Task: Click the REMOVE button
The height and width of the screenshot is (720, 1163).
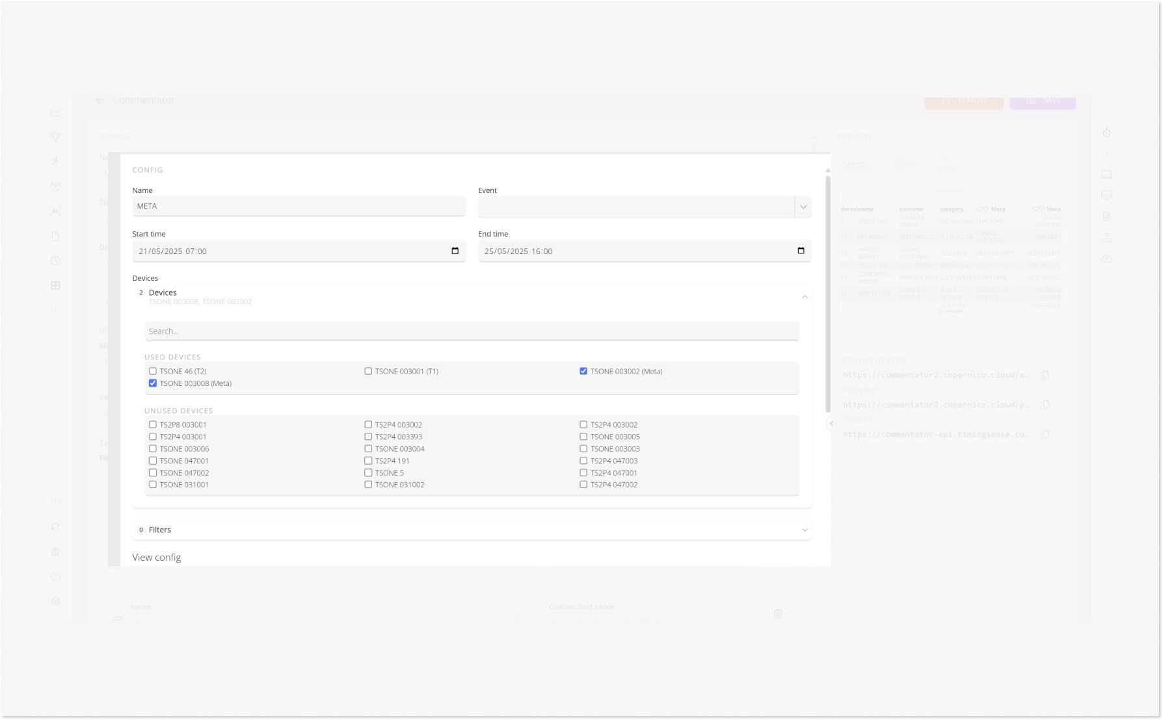Action: click(964, 101)
